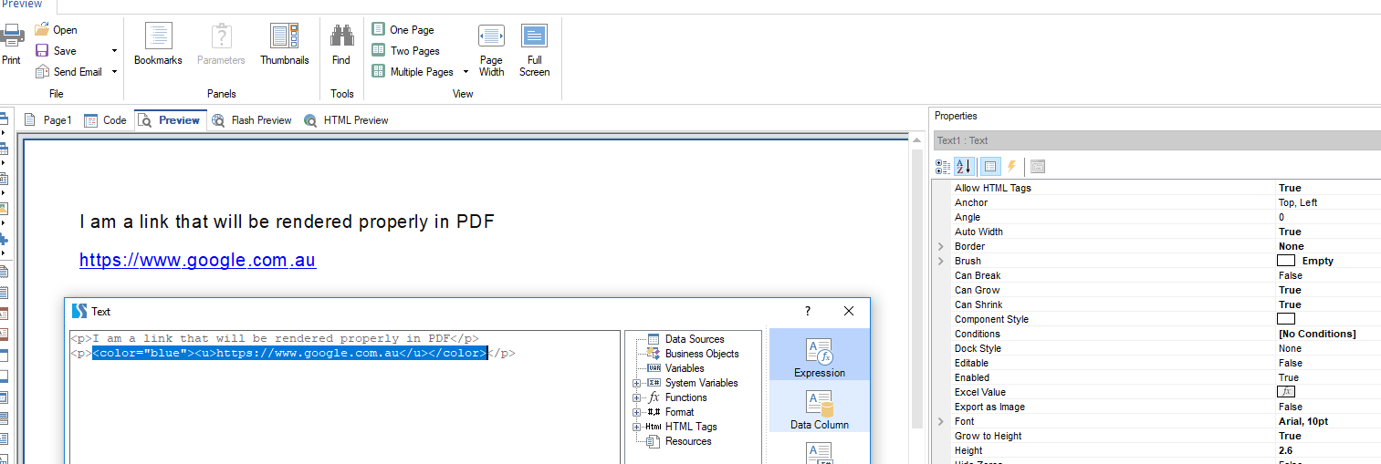The width and height of the screenshot is (1381, 464).
Task: Click the https://www.google.com.au link in preview
Action: pyautogui.click(x=197, y=261)
